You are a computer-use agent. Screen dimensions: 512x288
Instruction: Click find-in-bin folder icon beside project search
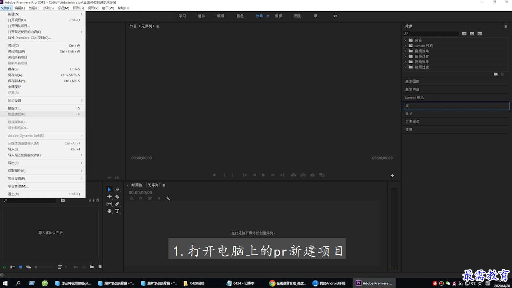pyautogui.click(x=63, y=200)
